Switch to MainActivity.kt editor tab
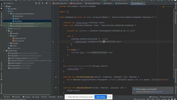This screenshot has height=100, width=177. coord(122,3)
